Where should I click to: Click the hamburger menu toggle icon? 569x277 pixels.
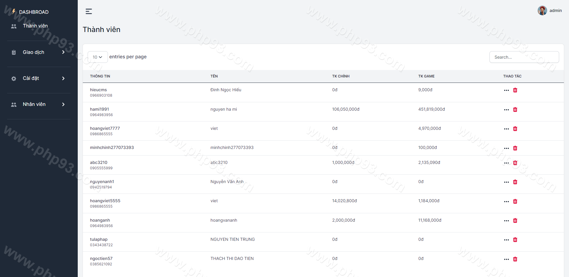(89, 11)
